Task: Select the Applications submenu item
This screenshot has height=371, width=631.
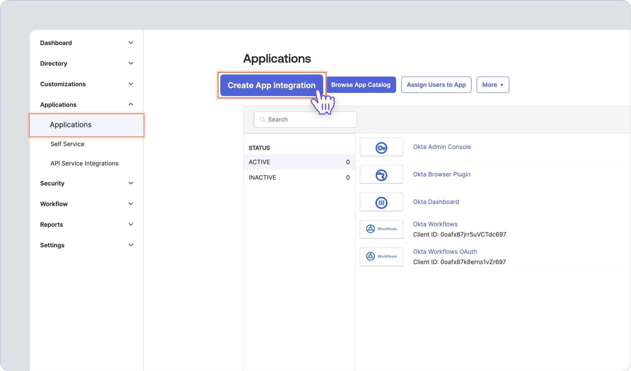Action: coord(71,125)
